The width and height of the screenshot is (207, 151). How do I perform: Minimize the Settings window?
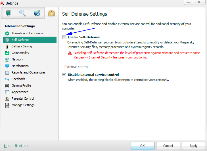(x=188, y=2)
